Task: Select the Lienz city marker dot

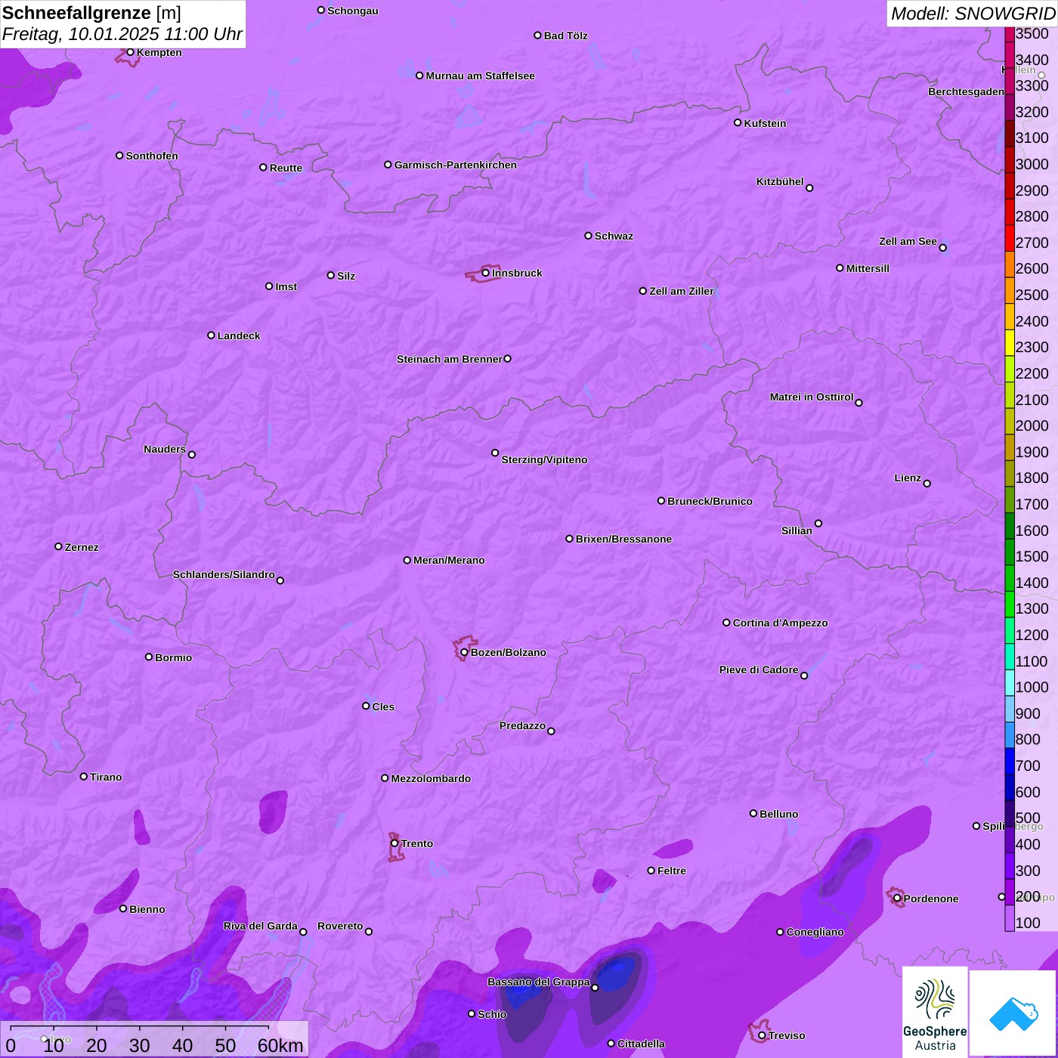Action: (927, 484)
